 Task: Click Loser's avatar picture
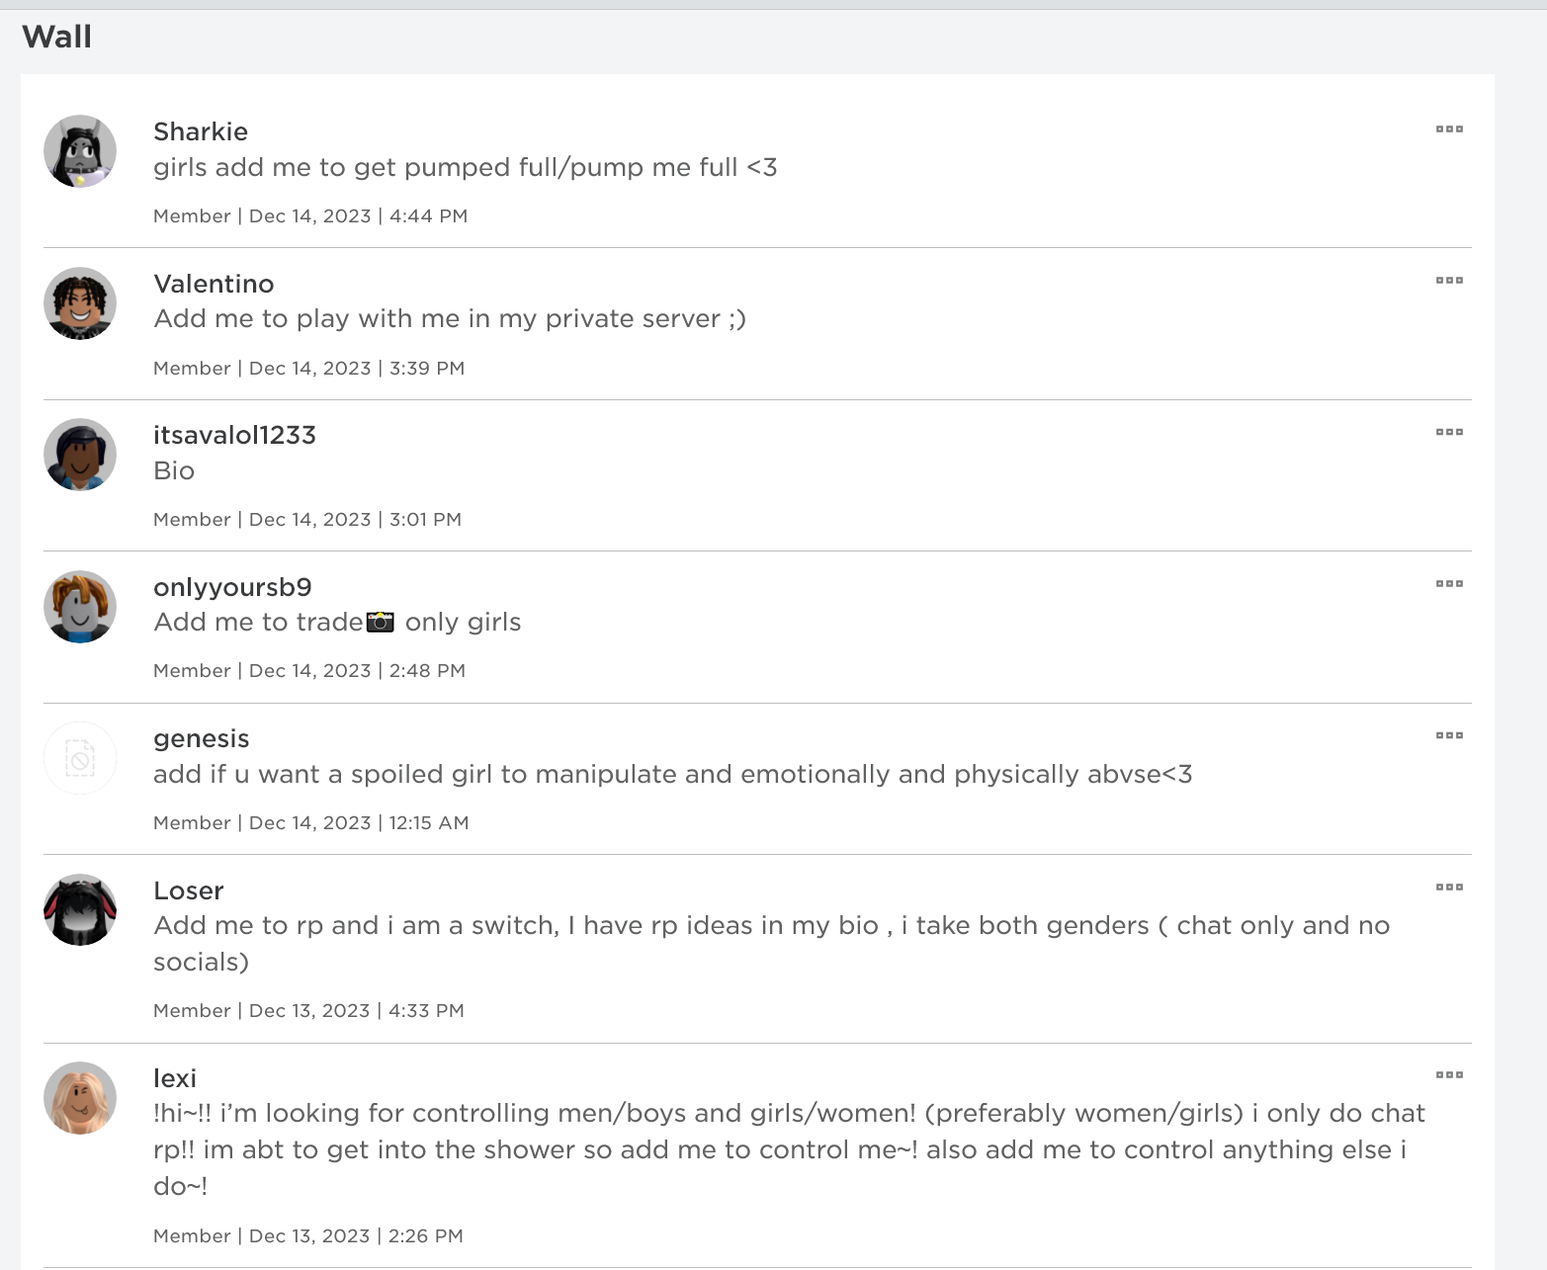click(80, 910)
